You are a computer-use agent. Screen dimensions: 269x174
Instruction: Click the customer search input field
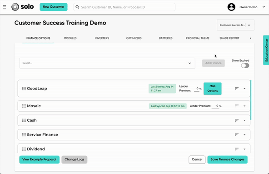pos(125,7)
